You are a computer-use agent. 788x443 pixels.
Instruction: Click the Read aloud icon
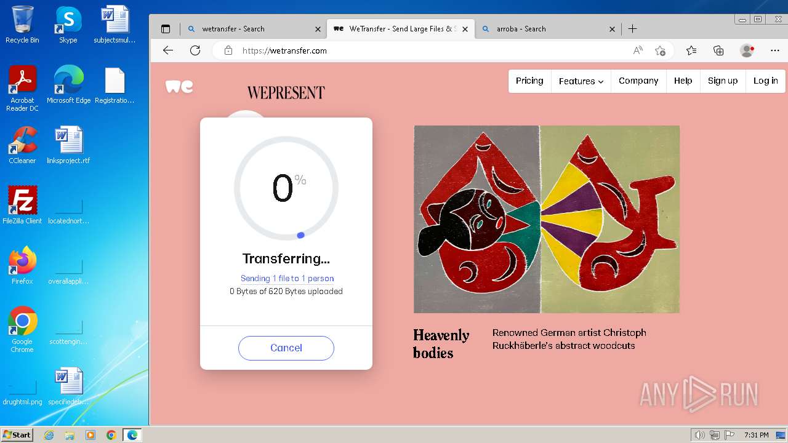click(x=638, y=50)
